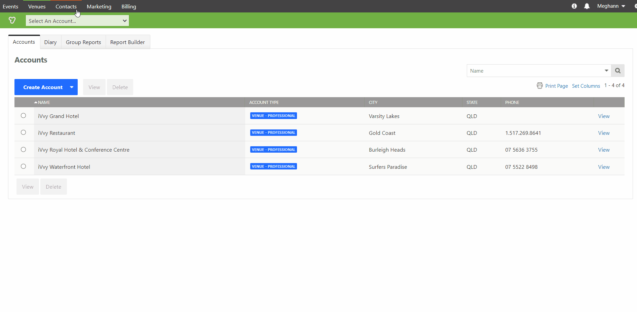Open the Venues menu

tap(37, 6)
